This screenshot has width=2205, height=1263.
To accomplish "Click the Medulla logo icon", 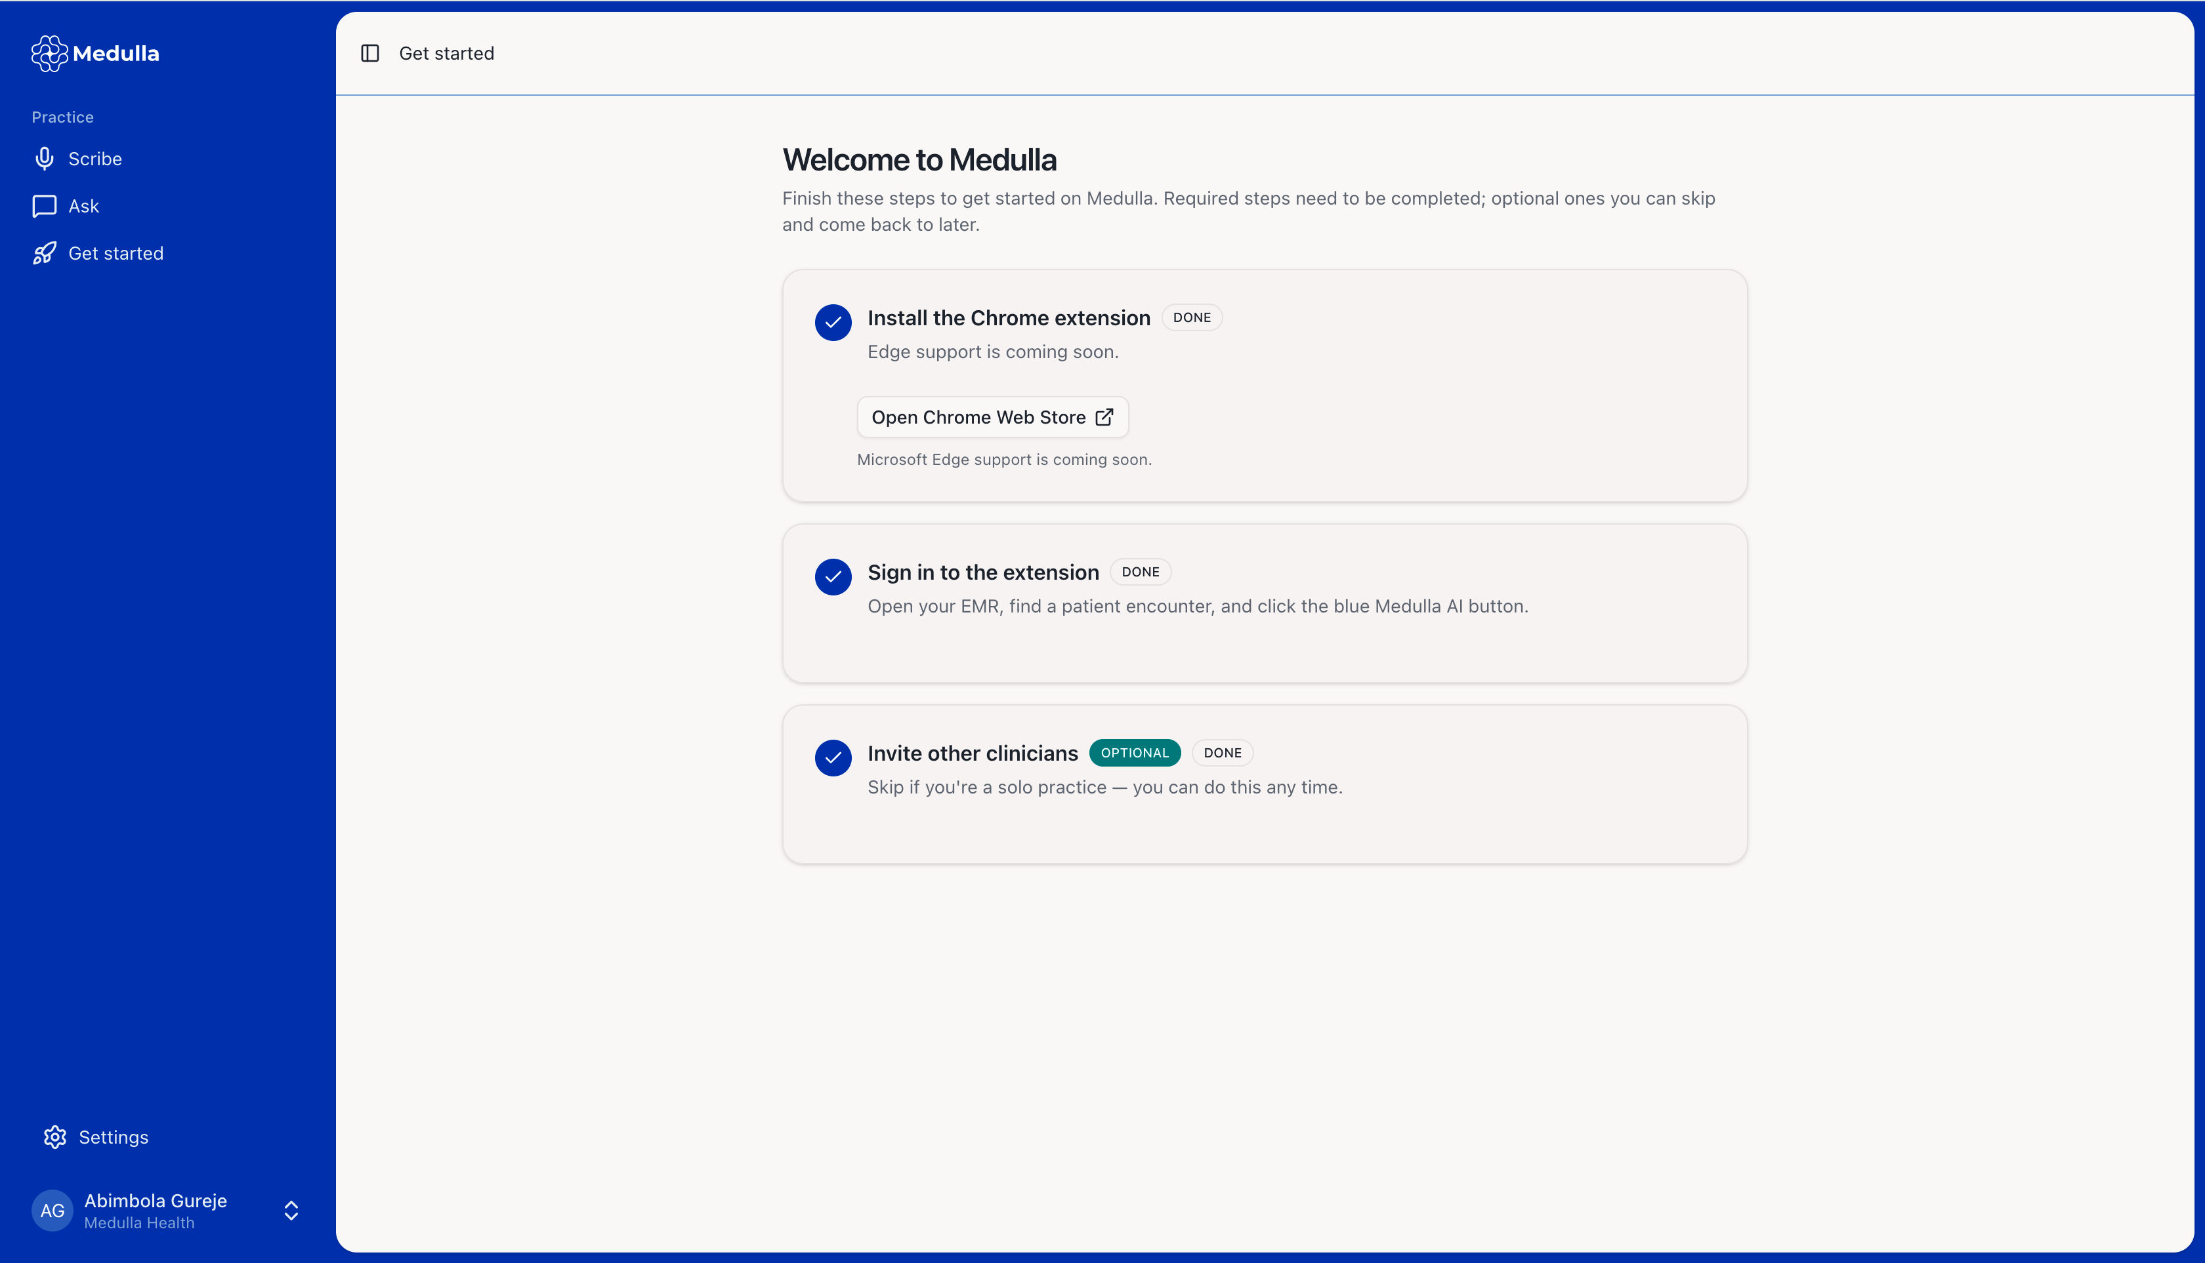I will click(x=49, y=54).
